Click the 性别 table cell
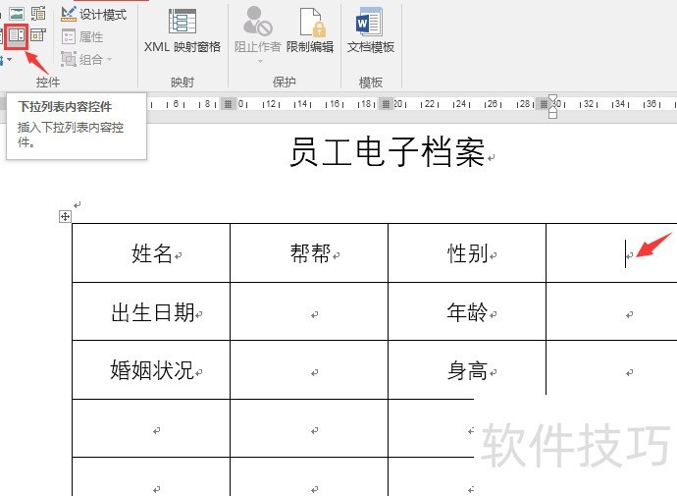 (x=467, y=253)
